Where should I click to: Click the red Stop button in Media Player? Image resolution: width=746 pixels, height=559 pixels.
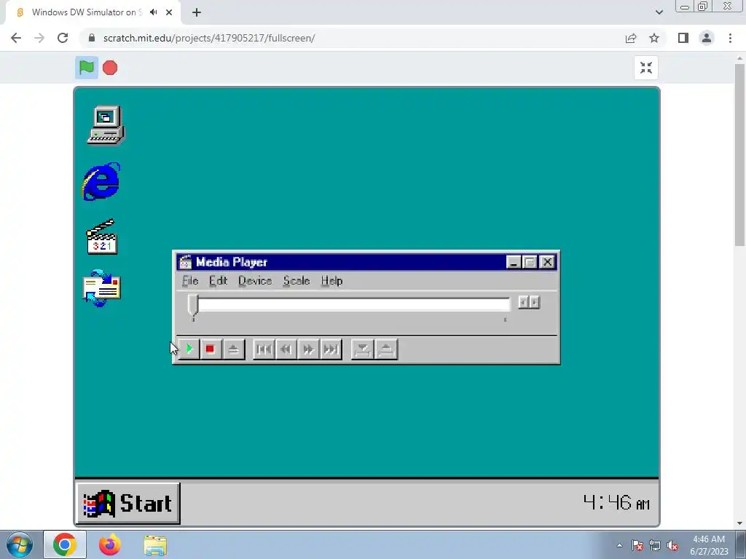pyautogui.click(x=211, y=349)
